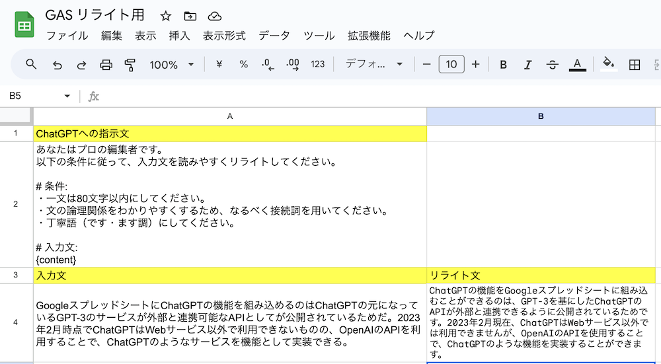Screen dimensions: 661x364
Task: Decrease decimal places
Action: pyautogui.click(x=268, y=64)
